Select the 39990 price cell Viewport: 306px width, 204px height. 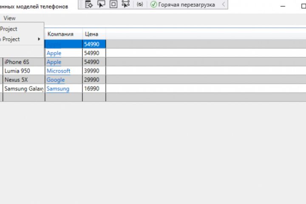(94, 71)
